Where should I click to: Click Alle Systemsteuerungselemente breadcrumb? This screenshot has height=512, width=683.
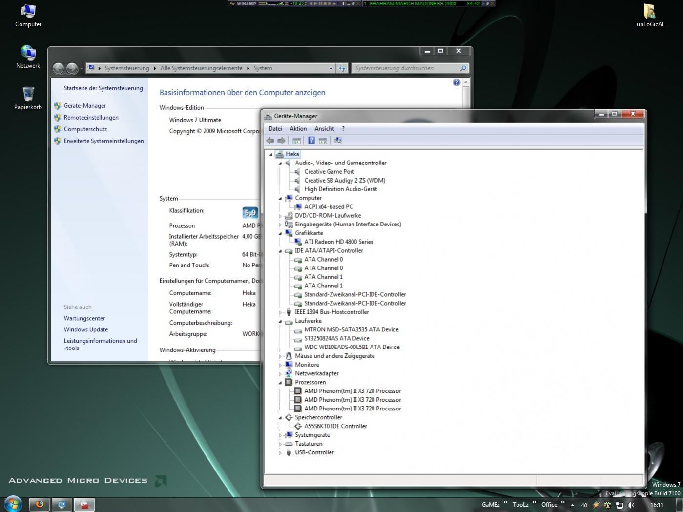(x=201, y=68)
